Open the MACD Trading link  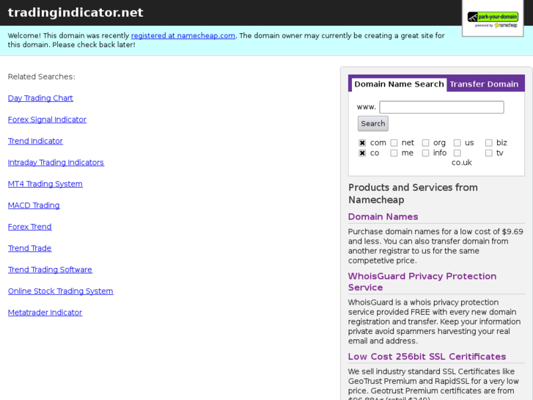34,206
